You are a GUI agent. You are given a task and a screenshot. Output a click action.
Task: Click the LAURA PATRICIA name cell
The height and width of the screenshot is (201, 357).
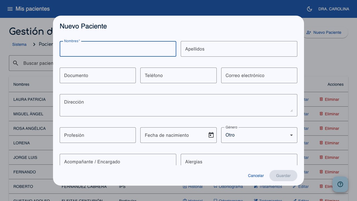click(x=30, y=99)
